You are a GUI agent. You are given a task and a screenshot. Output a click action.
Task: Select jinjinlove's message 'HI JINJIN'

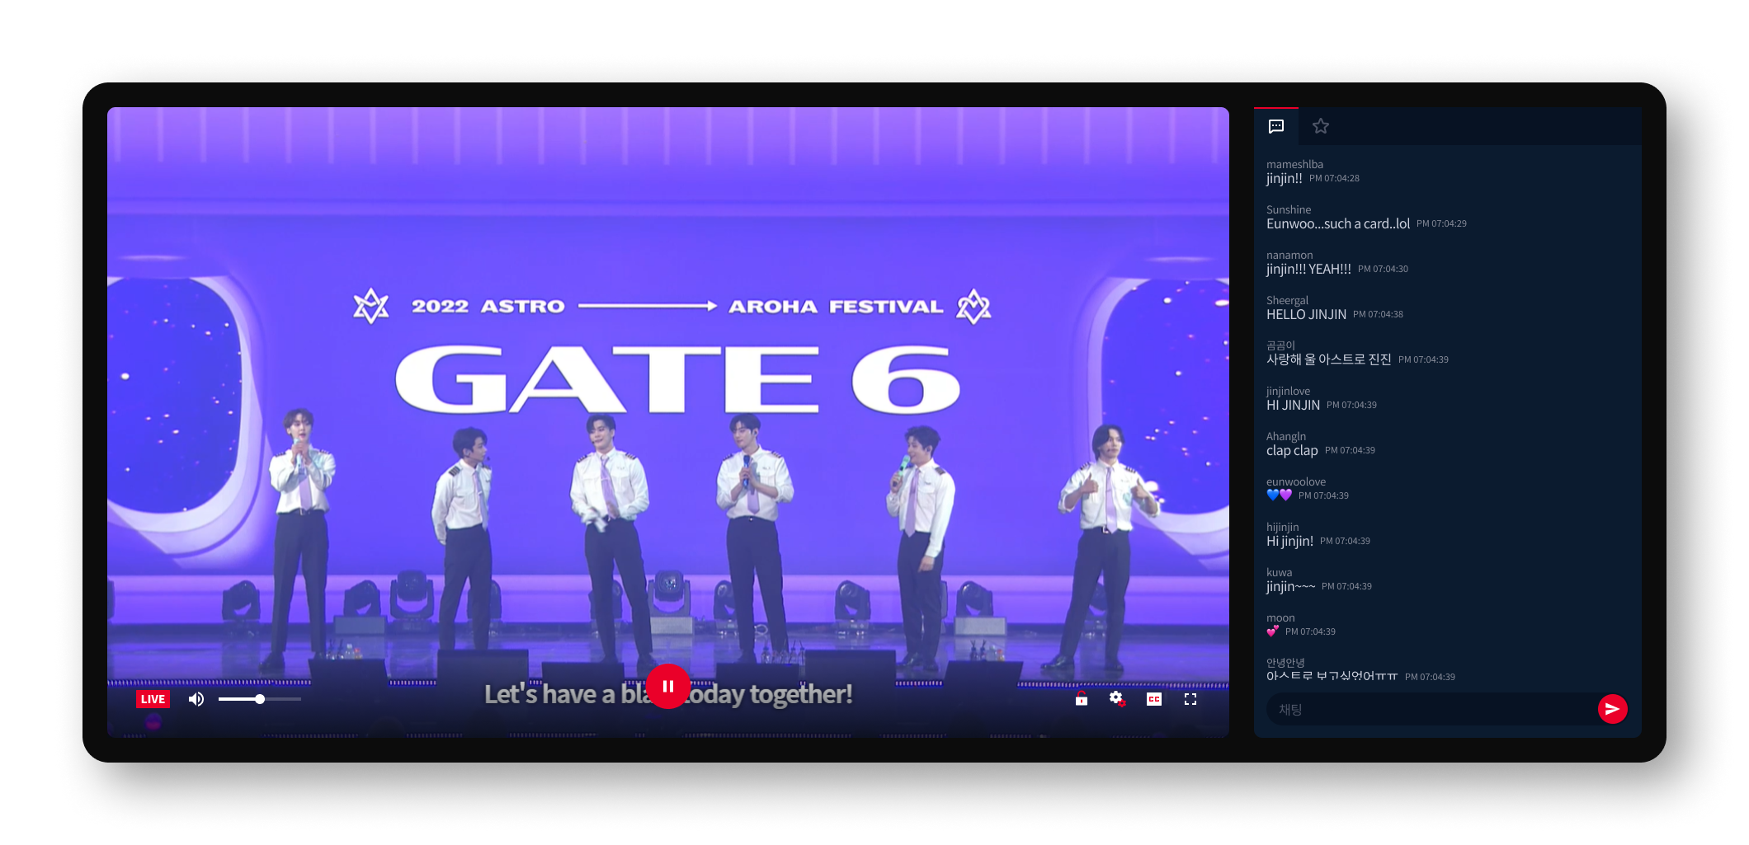(1293, 405)
